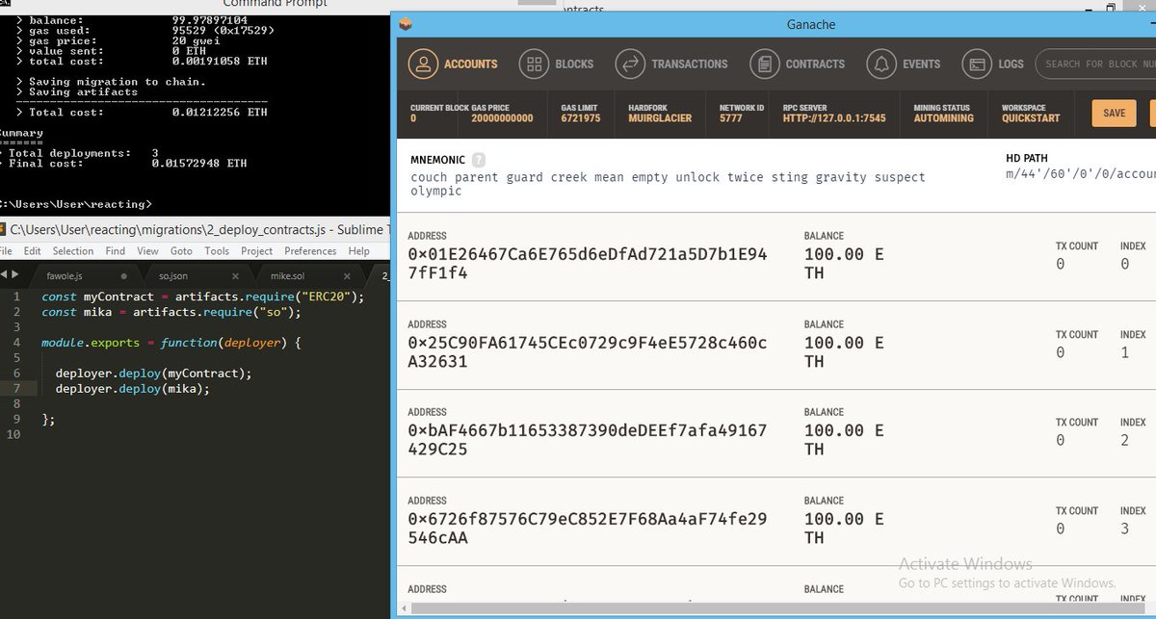Viewport: 1156px width, 619px height.
Task: Click the mnemonic phrase text
Action: [668, 184]
